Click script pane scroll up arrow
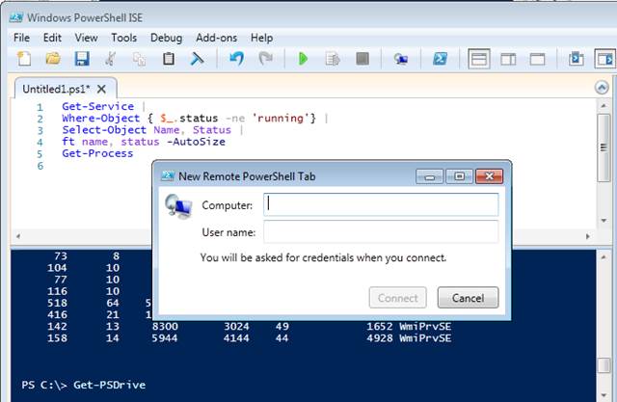 tap(604, 105)
